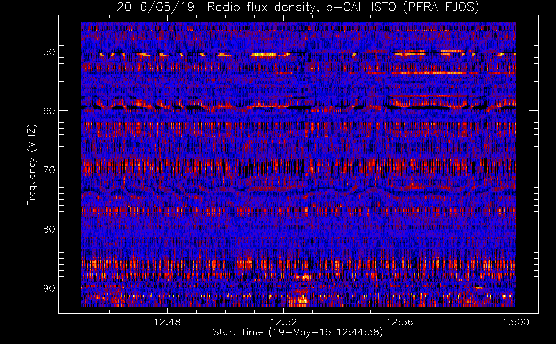Click the '60' frequency tick label
The image size is (556, 344).
(49, 111)
